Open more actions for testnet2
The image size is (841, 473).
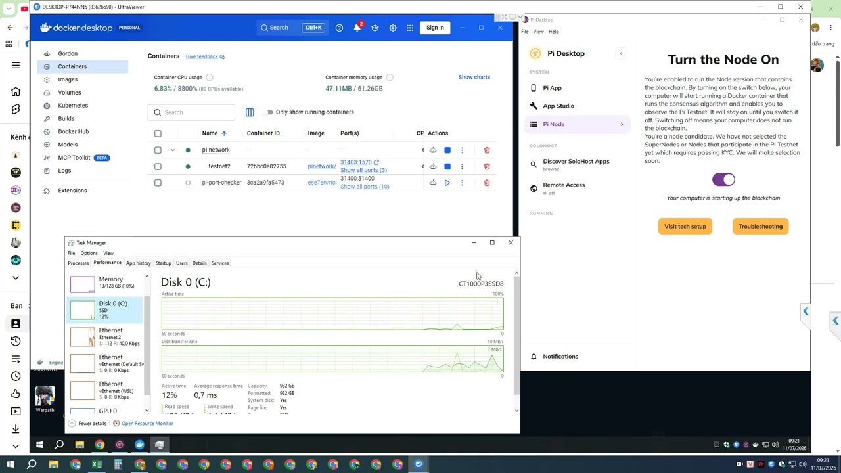coord(462,166)
